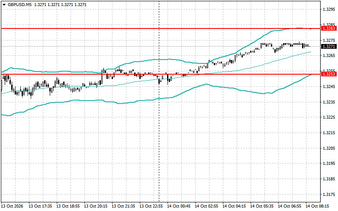338x211 pixels.
Task: Click the GBPUSD,M5 chart title
Action: (19, 4)
